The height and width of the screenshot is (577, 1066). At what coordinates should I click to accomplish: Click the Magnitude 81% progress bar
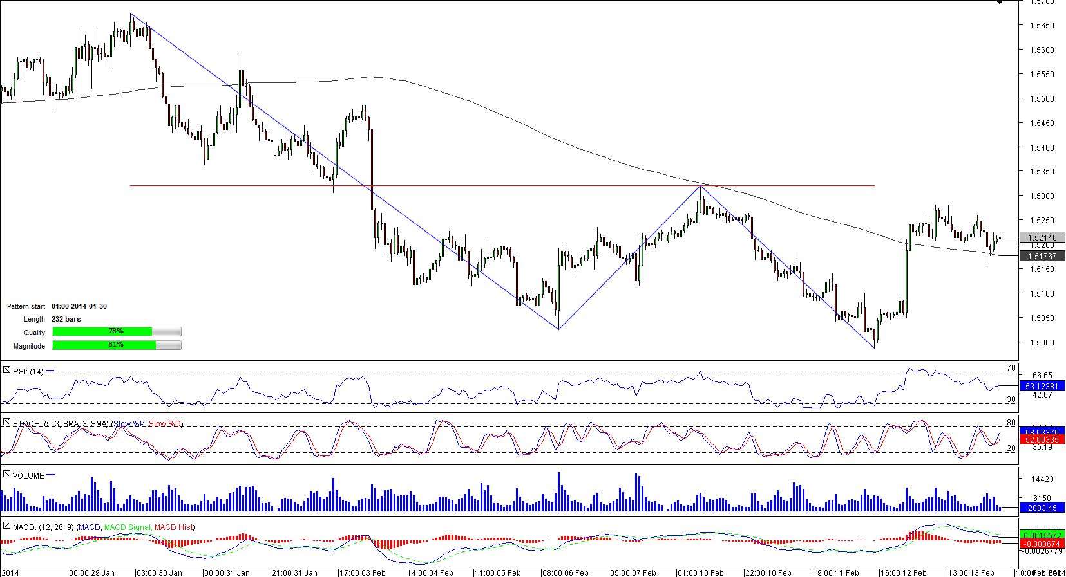(116, 345)
